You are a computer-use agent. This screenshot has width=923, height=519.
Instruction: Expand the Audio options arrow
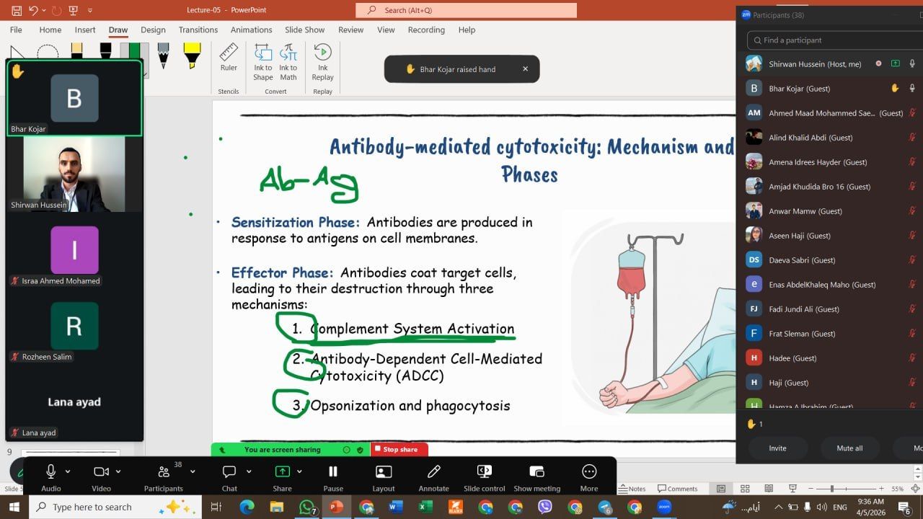click(68, 471)
